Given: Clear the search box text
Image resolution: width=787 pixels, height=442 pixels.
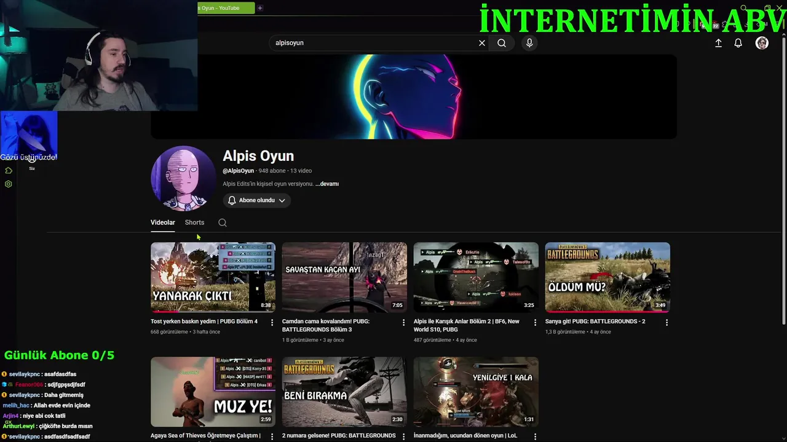Looking at the screenshot, I should point(482,43).
